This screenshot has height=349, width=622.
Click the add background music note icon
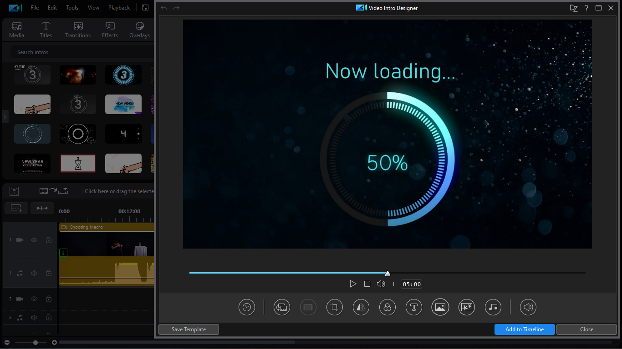(x=493, y=307)
